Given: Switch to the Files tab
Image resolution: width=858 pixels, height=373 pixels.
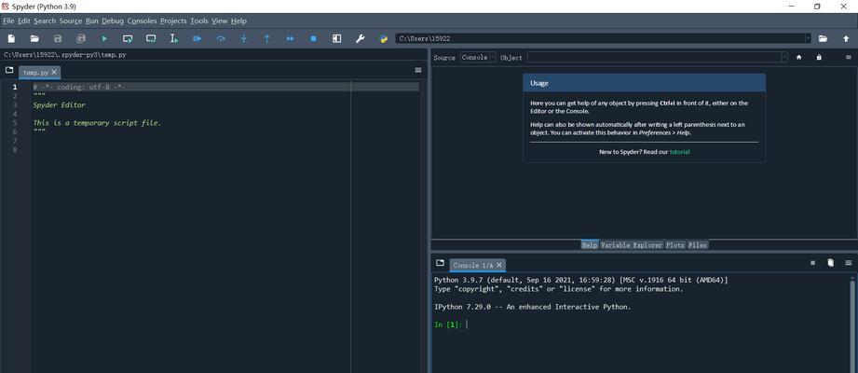Looking at the screenshot, I should 698,245.
